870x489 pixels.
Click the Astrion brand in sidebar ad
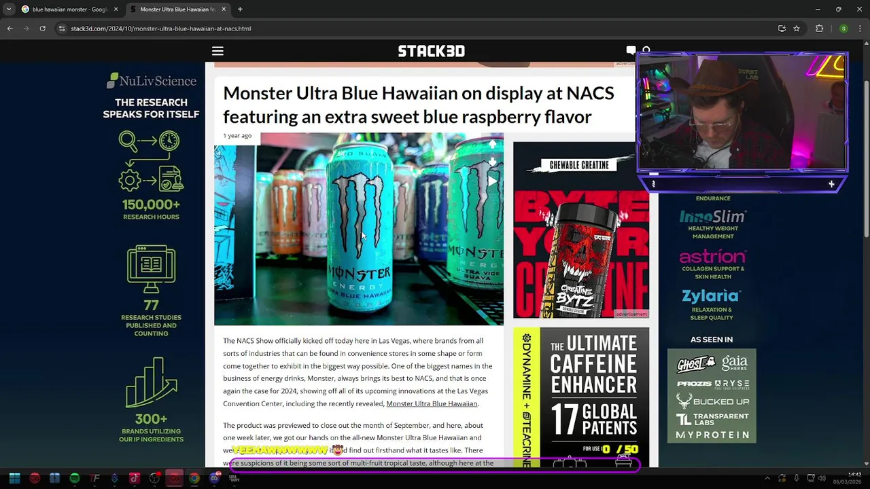(x=713, y=257)
